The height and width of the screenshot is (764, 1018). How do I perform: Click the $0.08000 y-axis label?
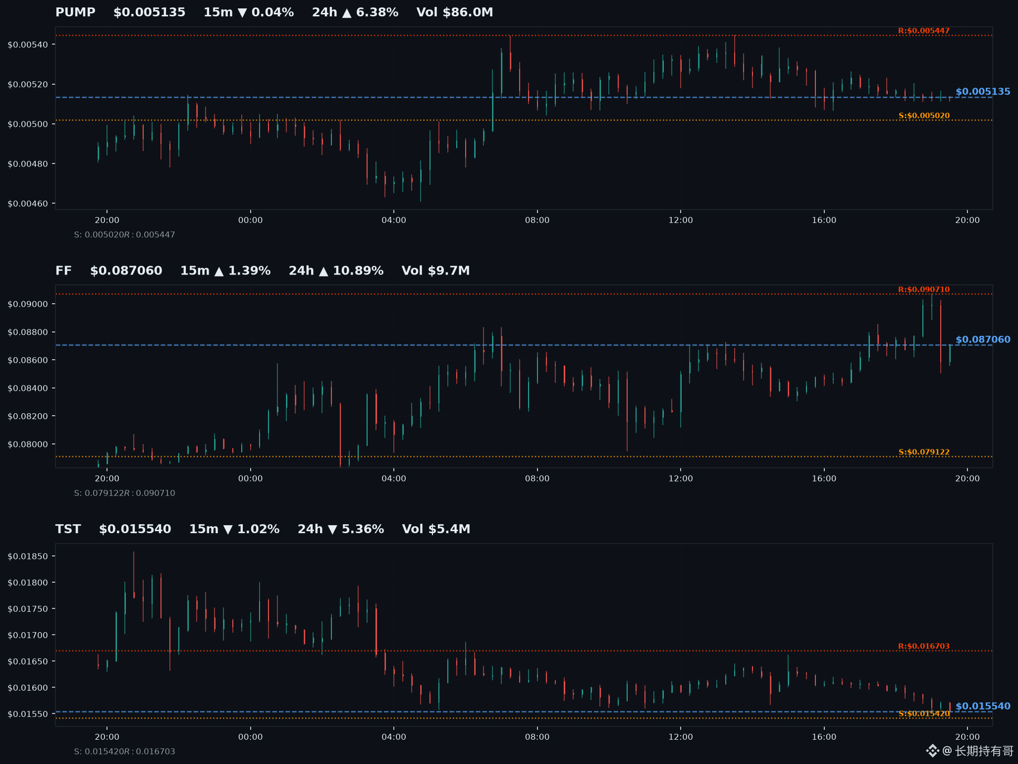pyautogui.click(x=28, y=444)
